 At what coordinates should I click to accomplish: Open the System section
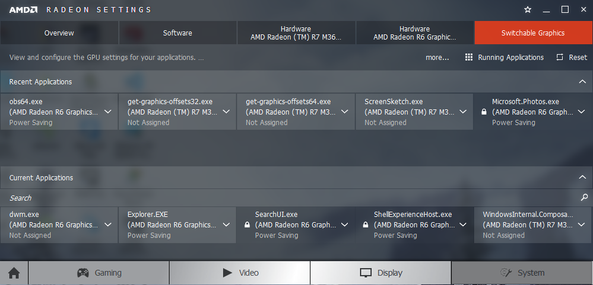point(522,273)
